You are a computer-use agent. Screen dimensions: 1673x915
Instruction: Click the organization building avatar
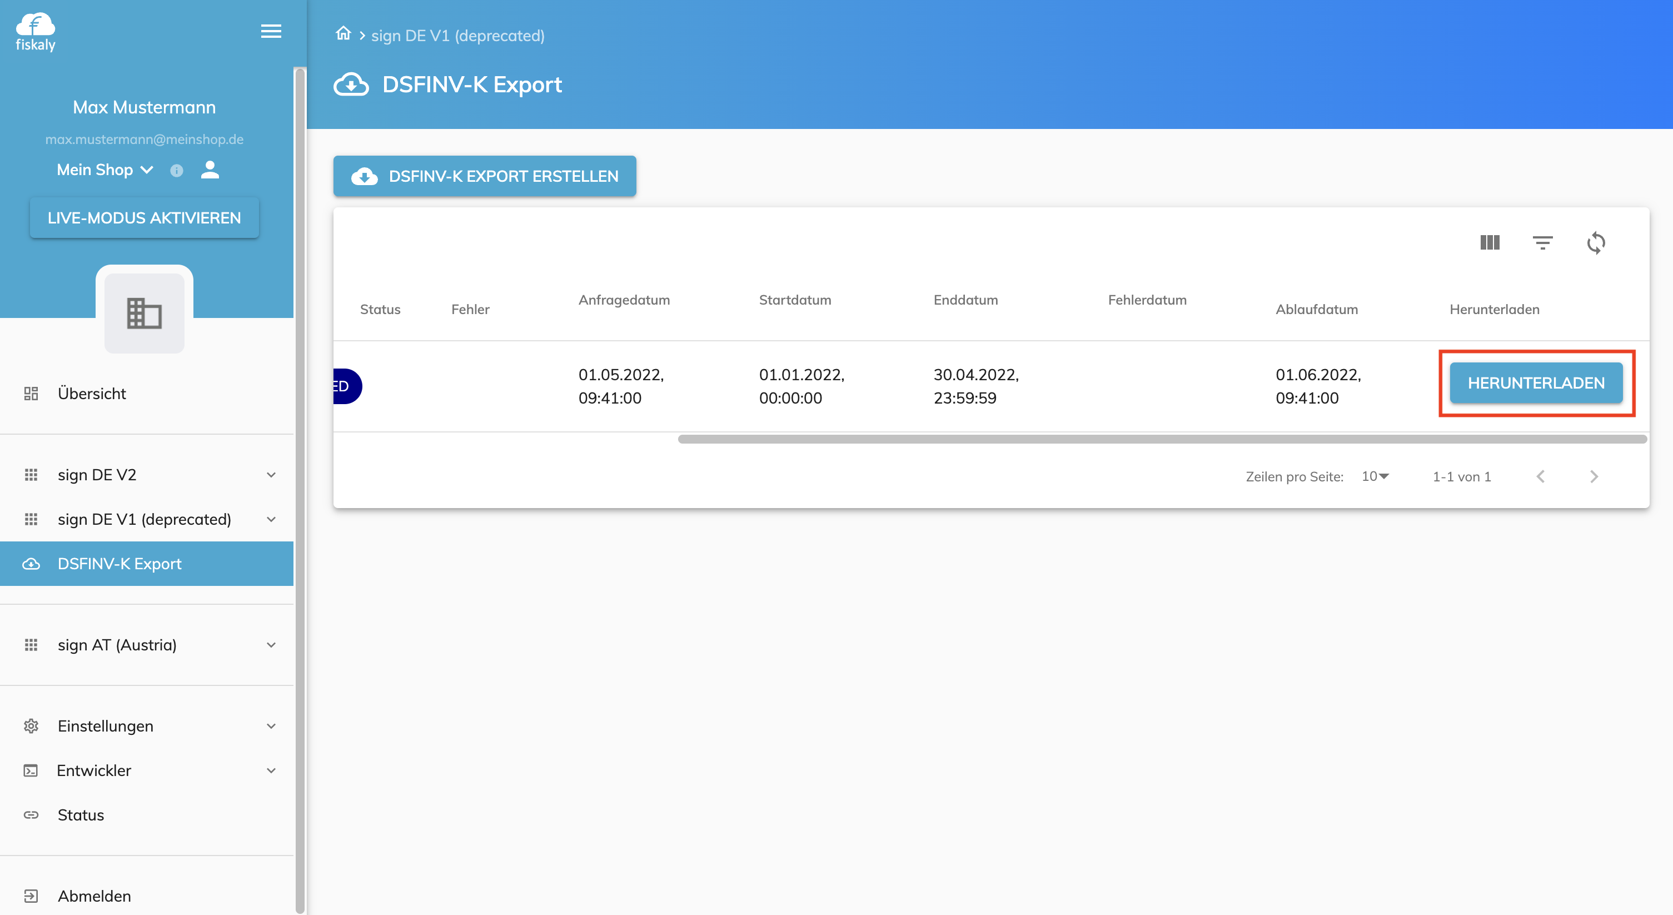(144, 314)
